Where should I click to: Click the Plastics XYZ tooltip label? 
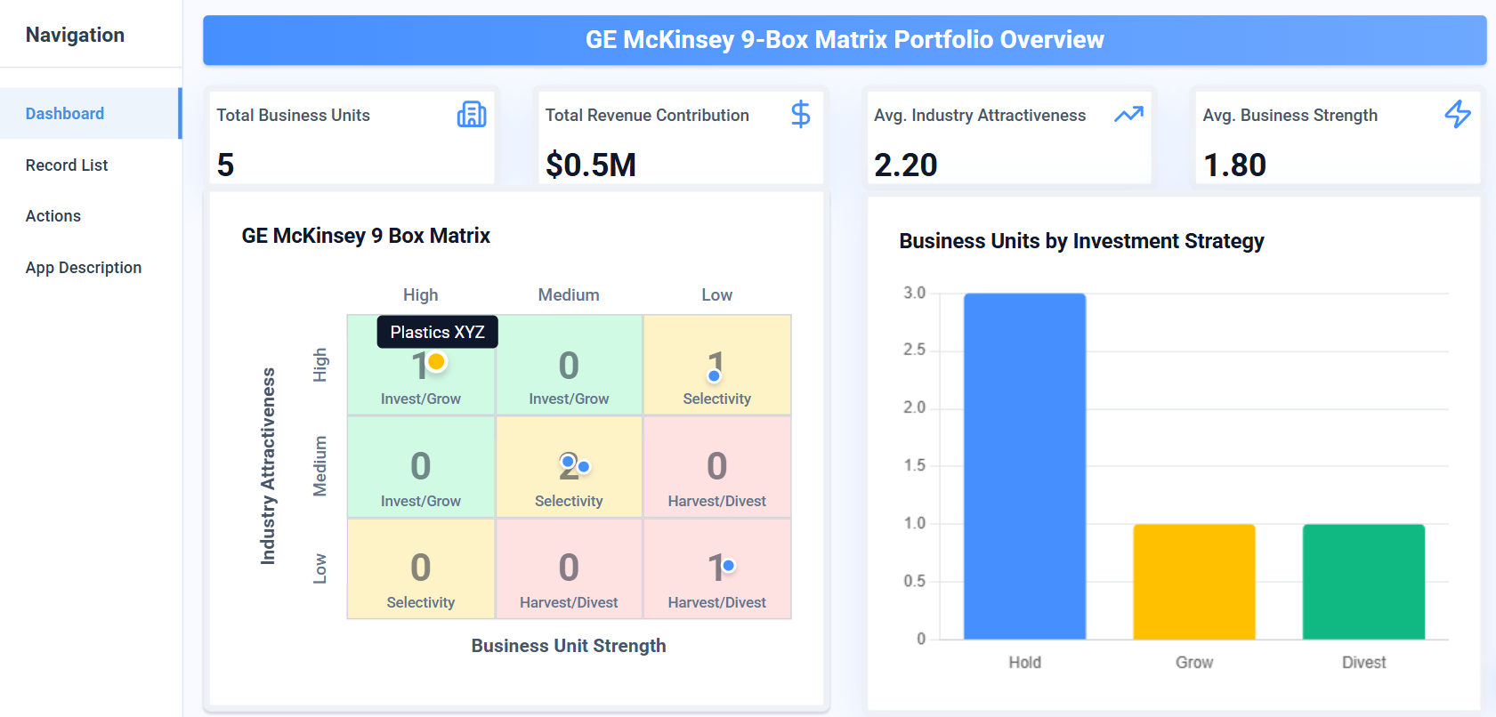[x=438, y=332]
